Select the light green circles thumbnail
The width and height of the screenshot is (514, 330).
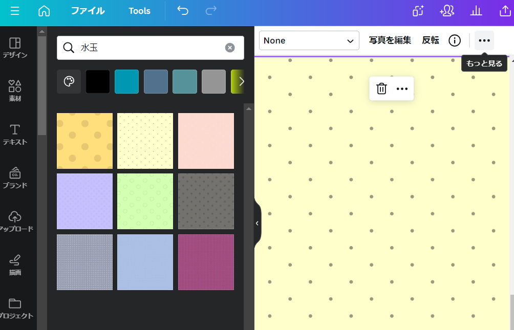pyautogui.click(x=145, y=201)
